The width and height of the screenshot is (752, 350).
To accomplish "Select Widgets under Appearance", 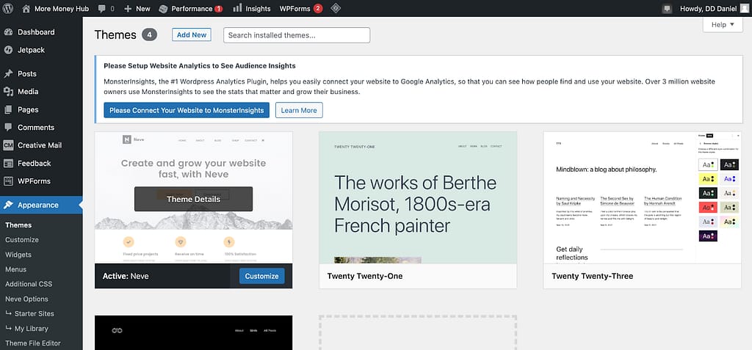I will point(18,255).
